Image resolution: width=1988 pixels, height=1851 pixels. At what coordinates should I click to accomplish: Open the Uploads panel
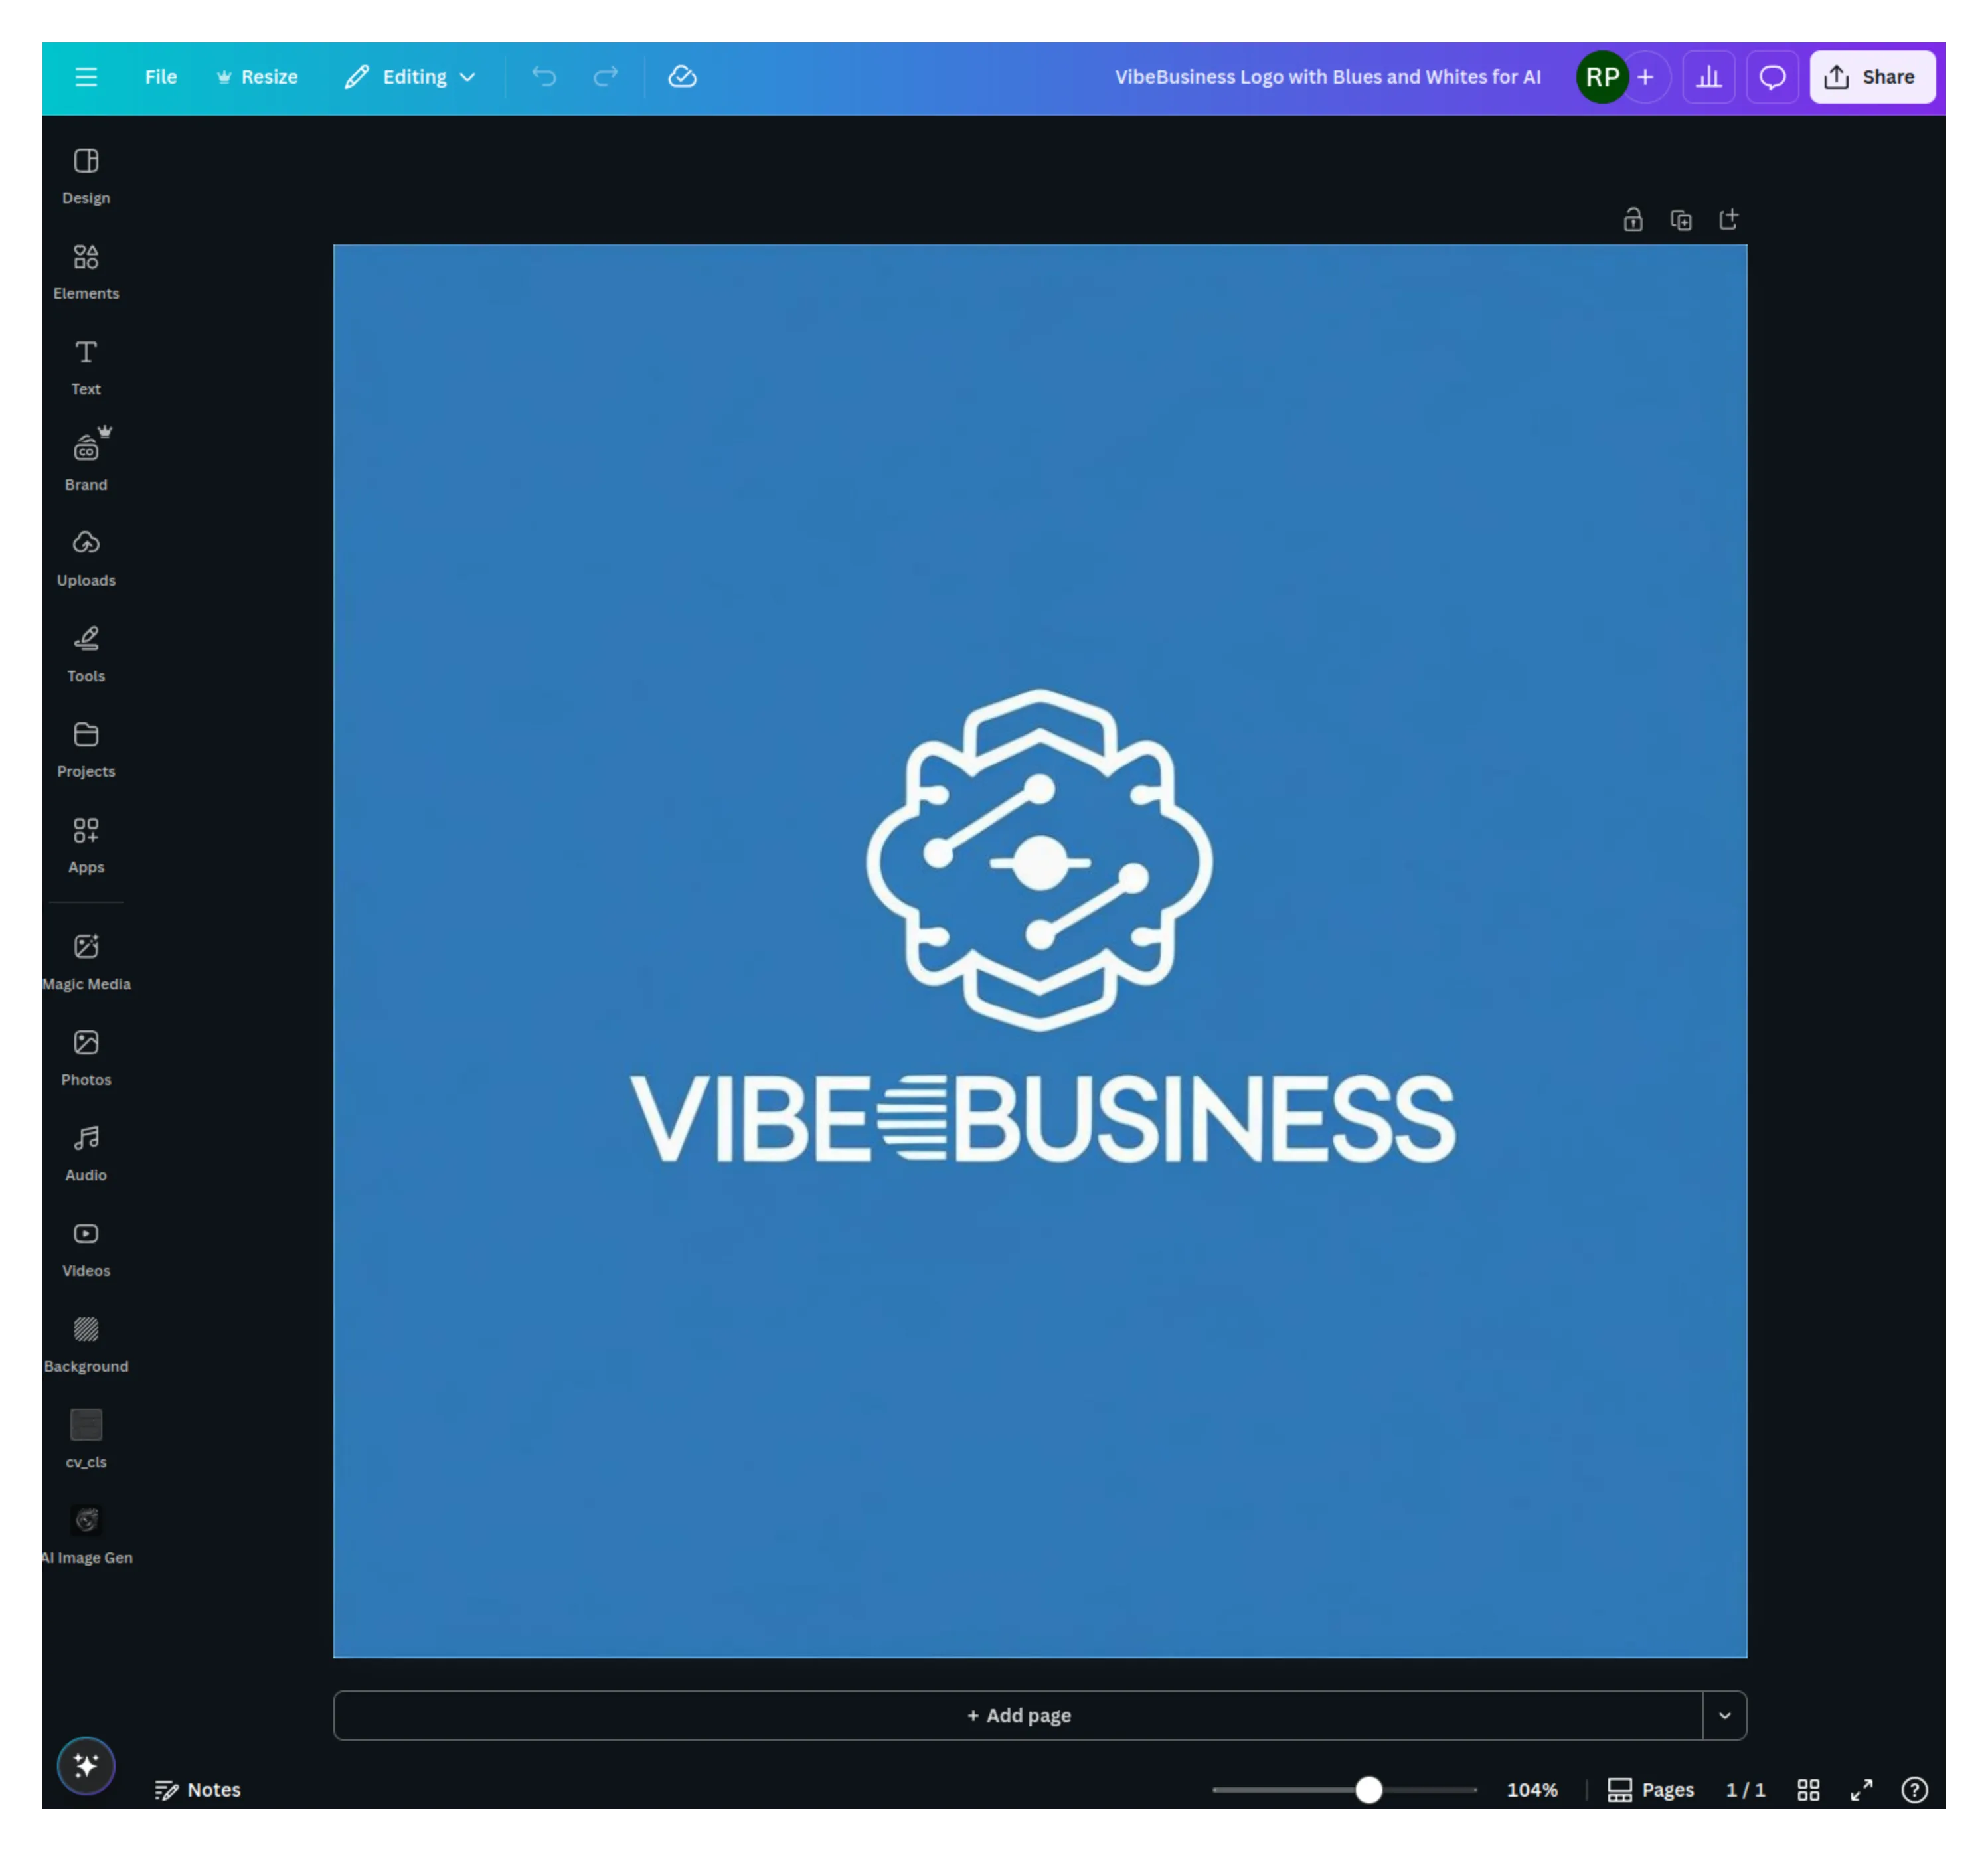(x=86, y=556)
